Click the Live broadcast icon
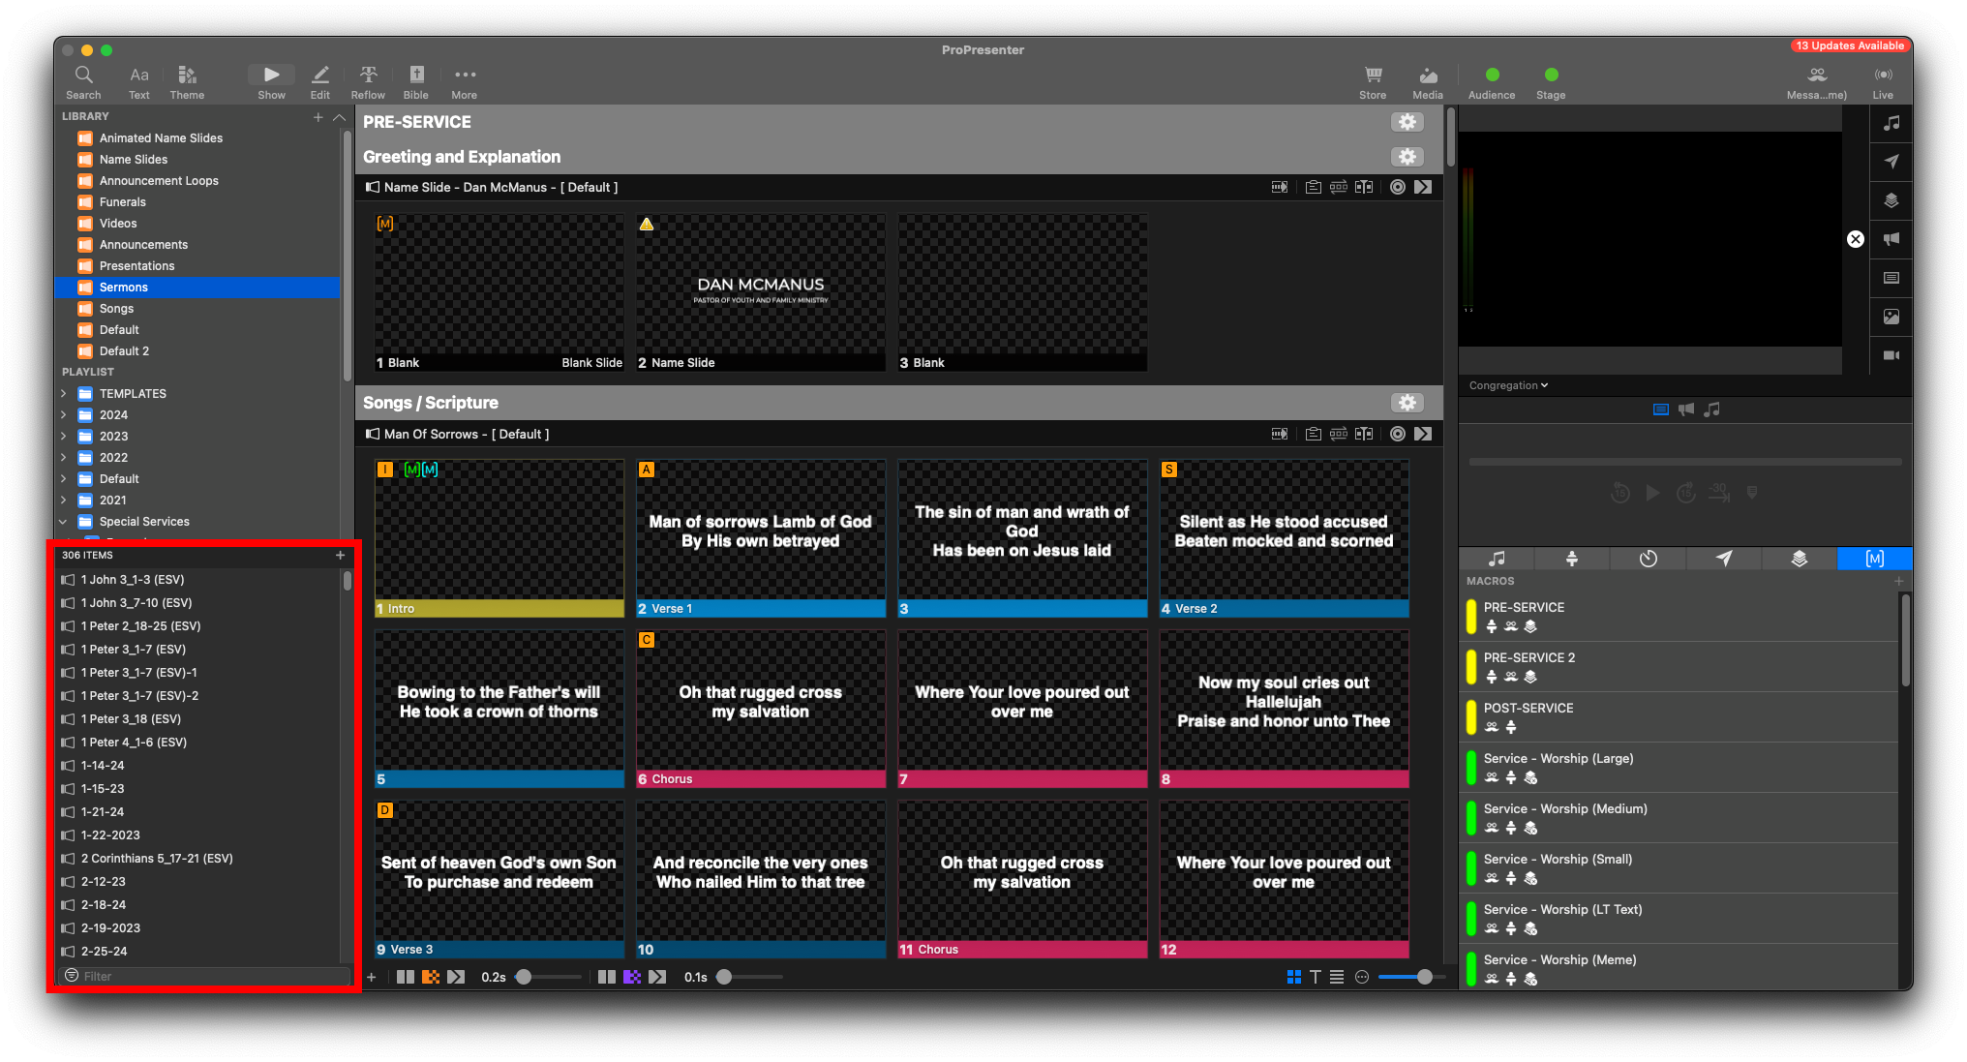Image resolution: width=1967 pixels, height=1062 pixels. (x=1883, y=76)
